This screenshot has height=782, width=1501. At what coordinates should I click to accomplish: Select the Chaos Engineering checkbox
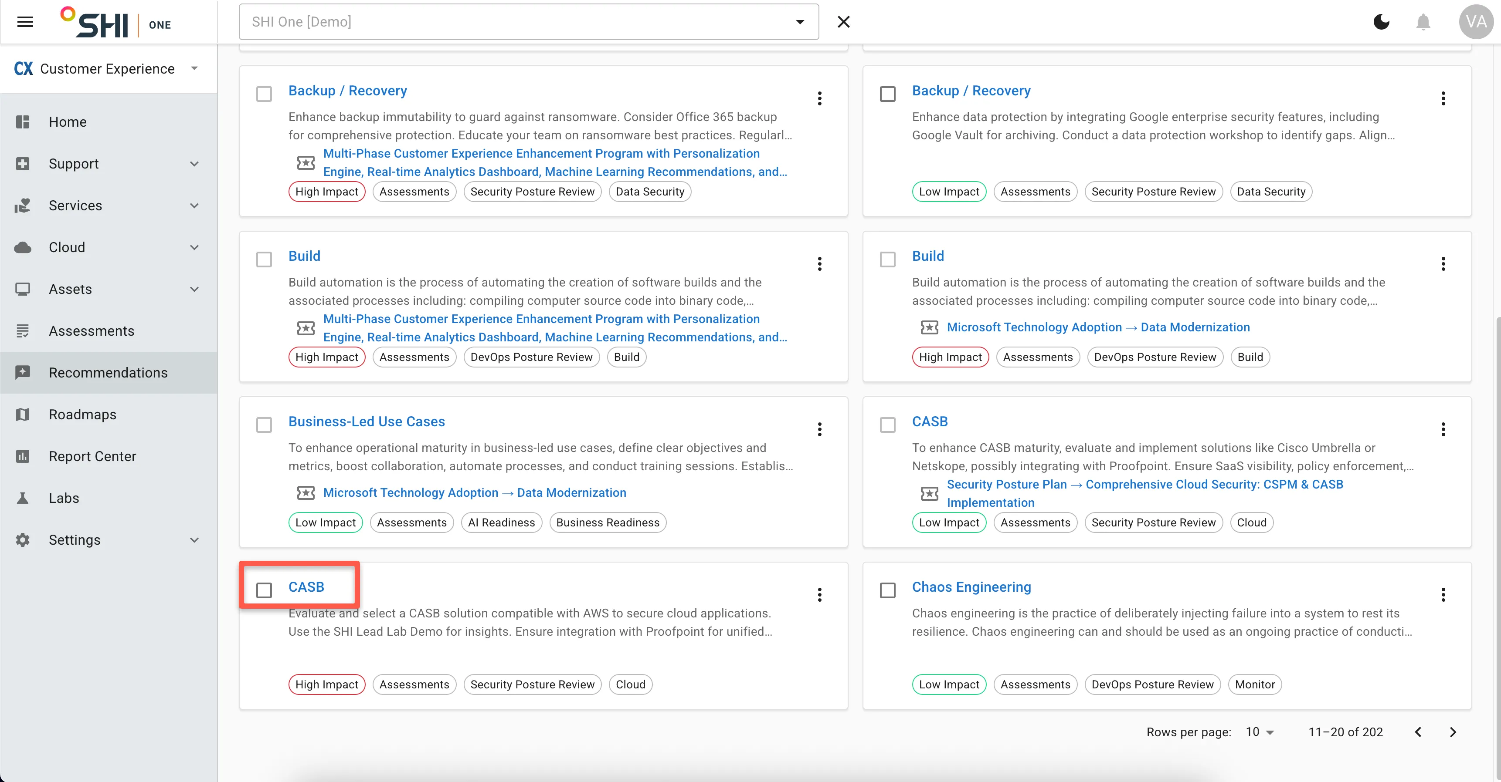887,590
